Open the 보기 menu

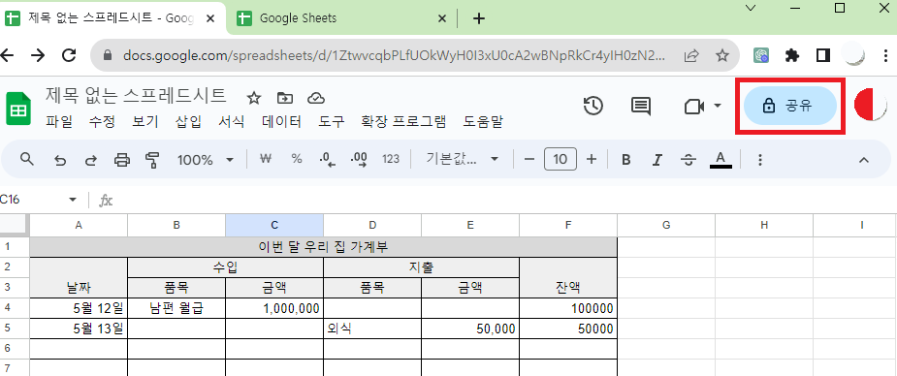[x=145, y=121]
